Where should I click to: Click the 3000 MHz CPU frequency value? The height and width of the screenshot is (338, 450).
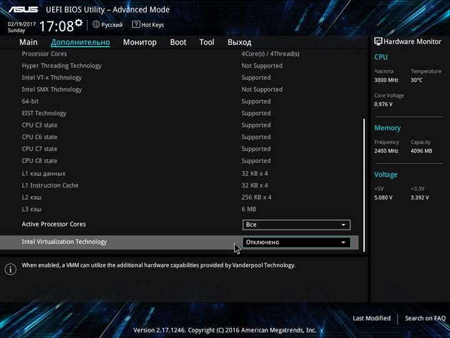pos(386,80)
